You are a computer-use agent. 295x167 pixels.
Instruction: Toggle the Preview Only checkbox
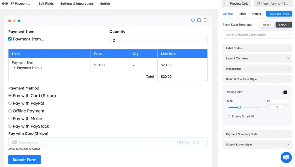(x=226, y=3)
